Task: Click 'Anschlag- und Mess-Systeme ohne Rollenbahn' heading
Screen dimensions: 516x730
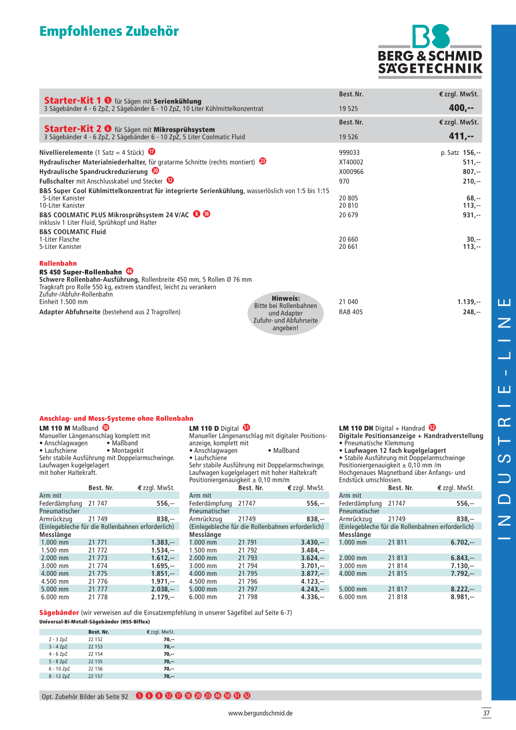Action: (x=116, y=419)
